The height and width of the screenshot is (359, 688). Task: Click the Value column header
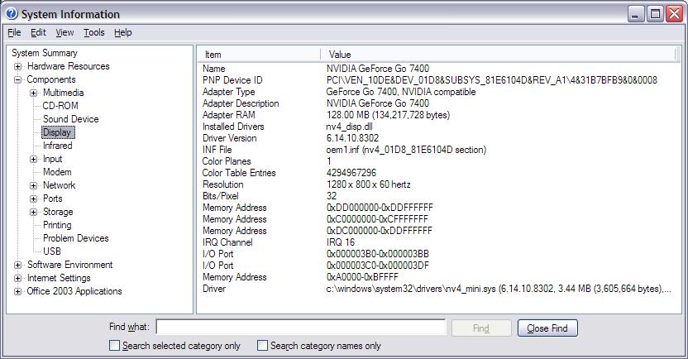(498, 55)
